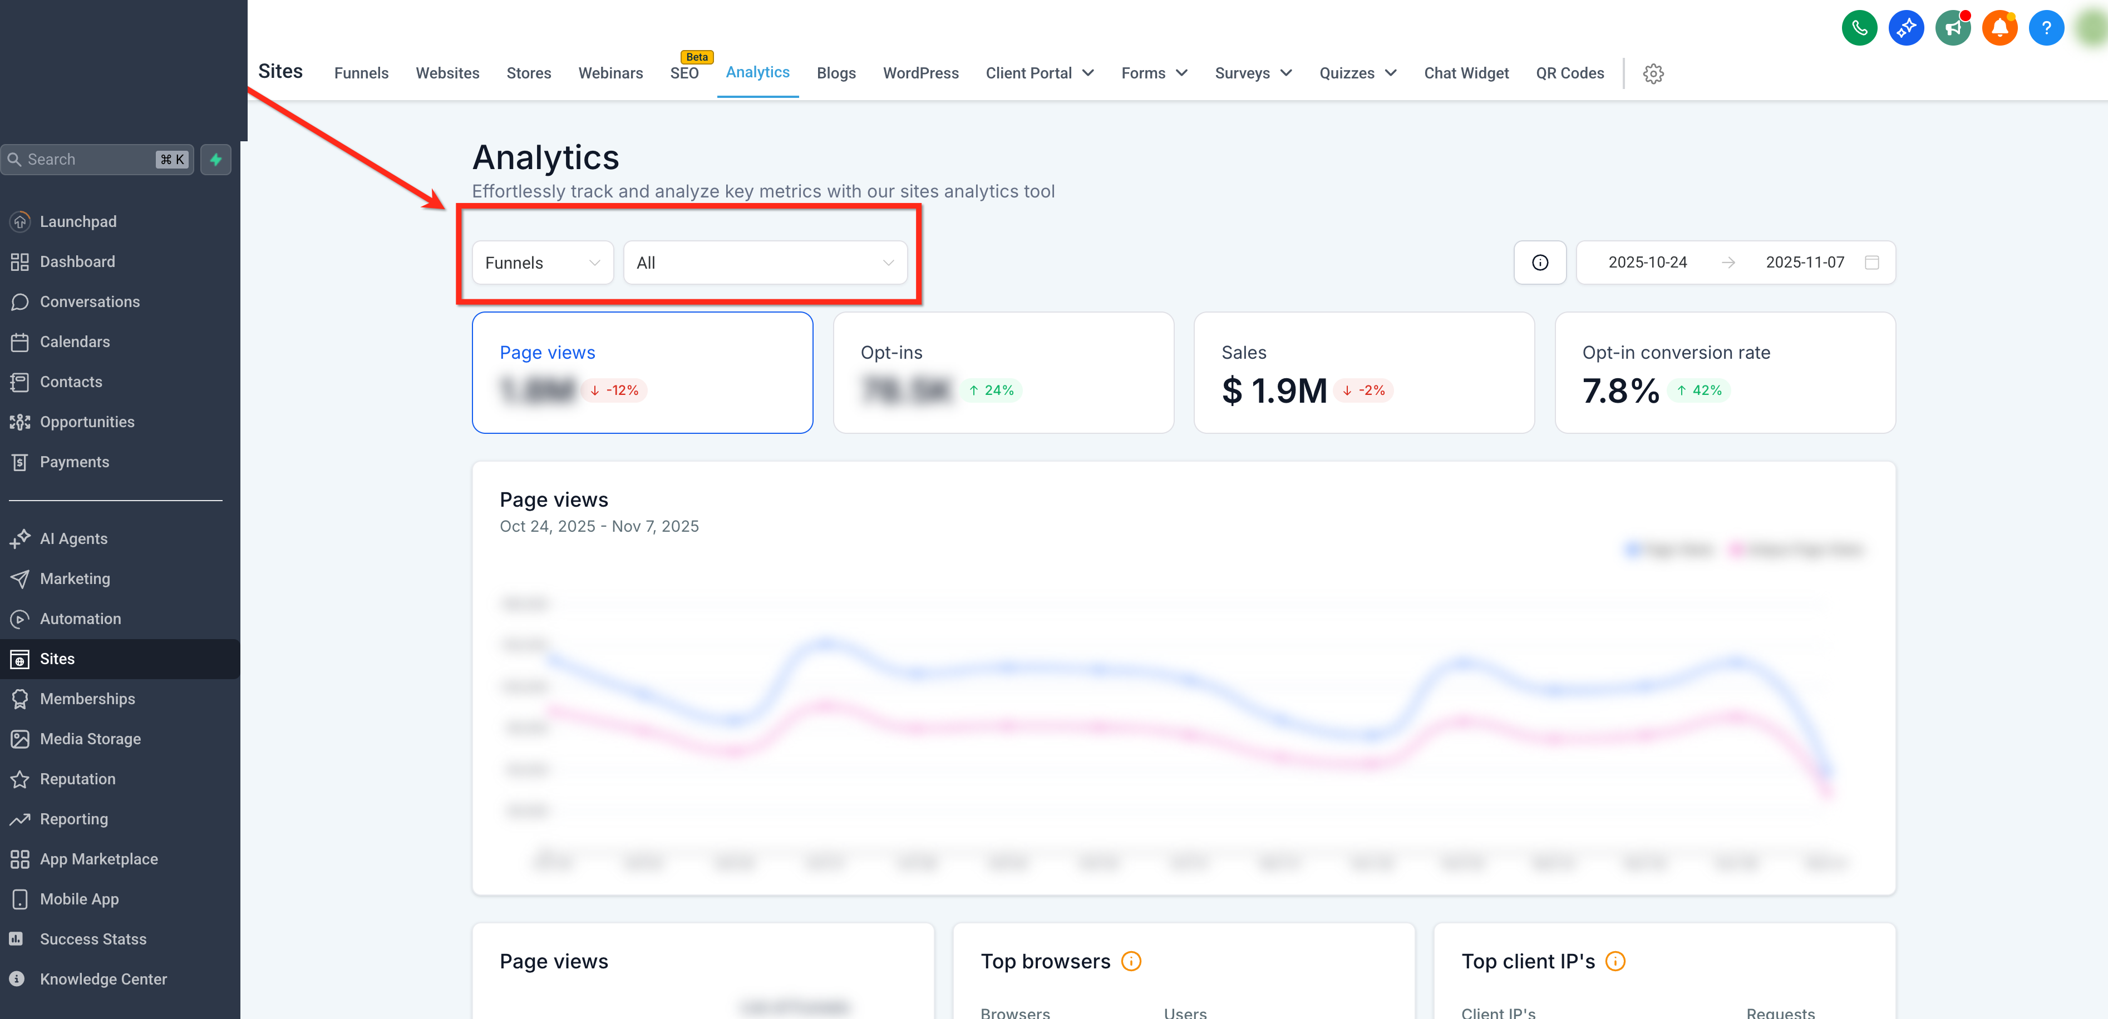The height and width of the screenshot is (1019, 2108).
Task: Open the orange notifications bell
Action: (1999, 28)
